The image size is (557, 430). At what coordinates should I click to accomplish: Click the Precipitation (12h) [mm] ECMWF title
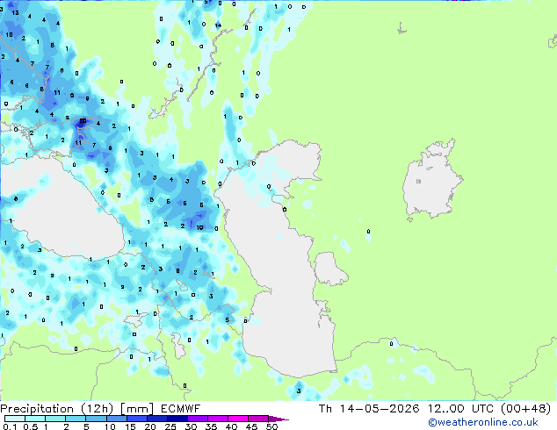coord(100,409)
